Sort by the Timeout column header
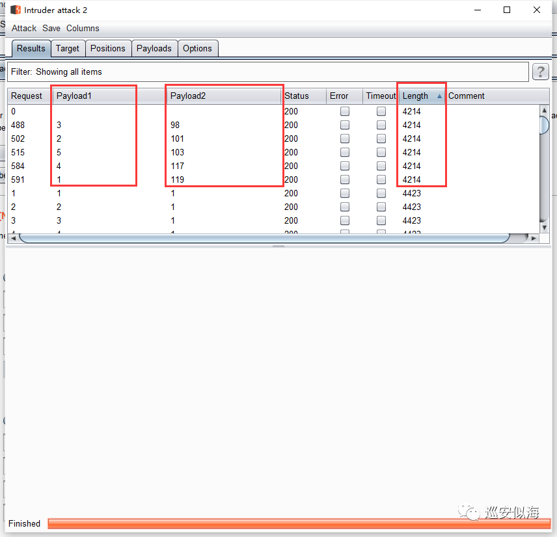The width and height of the screenshot is (557, 537). (381, 96)
